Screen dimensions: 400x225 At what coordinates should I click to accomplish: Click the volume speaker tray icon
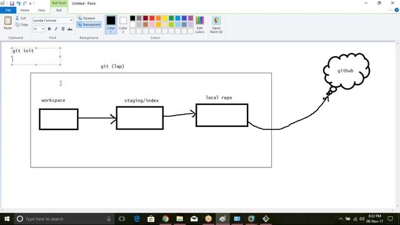(362, 219)
